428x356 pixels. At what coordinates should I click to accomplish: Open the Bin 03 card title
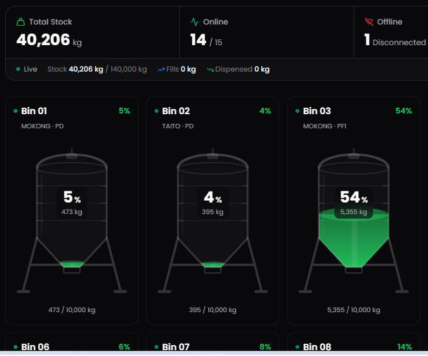(317, 111)
